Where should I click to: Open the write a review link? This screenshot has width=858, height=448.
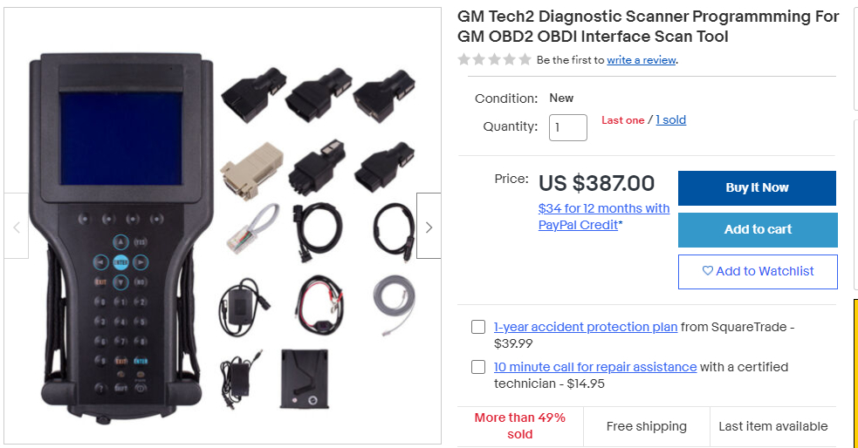[x=642, y=60]
